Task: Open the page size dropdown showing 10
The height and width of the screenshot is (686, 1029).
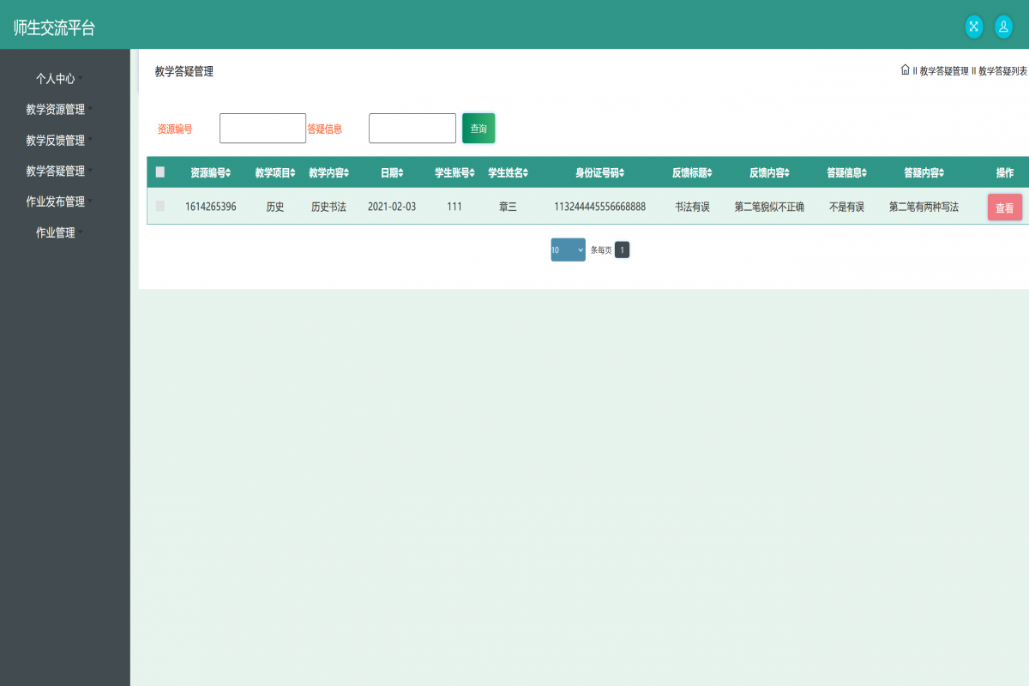Action: point(568,250)
